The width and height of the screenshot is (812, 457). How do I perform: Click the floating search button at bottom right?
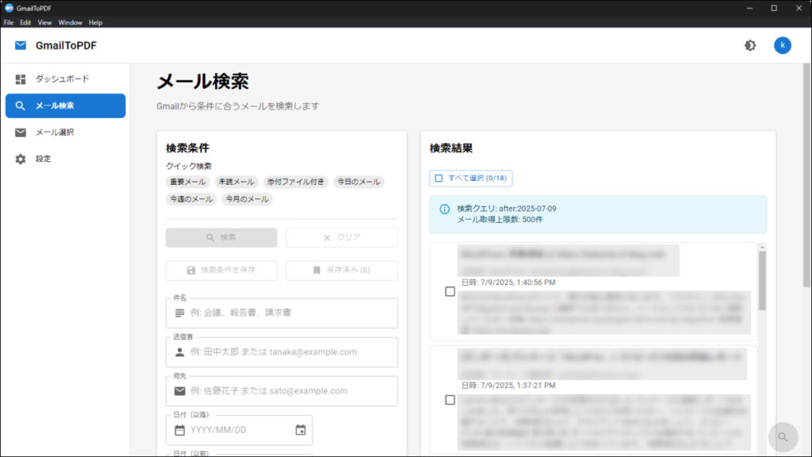[783, 437]
